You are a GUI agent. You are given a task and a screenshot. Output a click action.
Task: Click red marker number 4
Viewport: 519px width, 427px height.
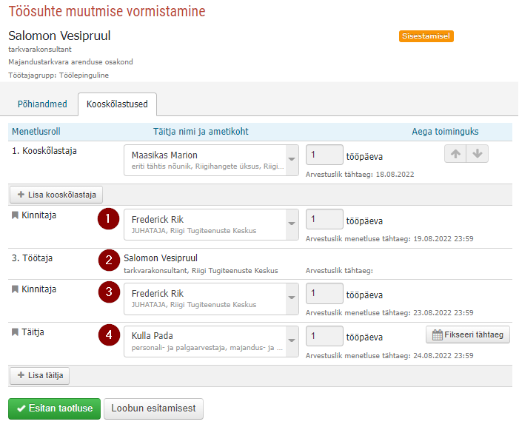(109, 334)
